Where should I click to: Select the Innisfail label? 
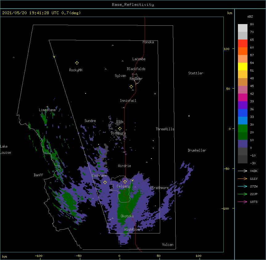[x=128, y=101]
